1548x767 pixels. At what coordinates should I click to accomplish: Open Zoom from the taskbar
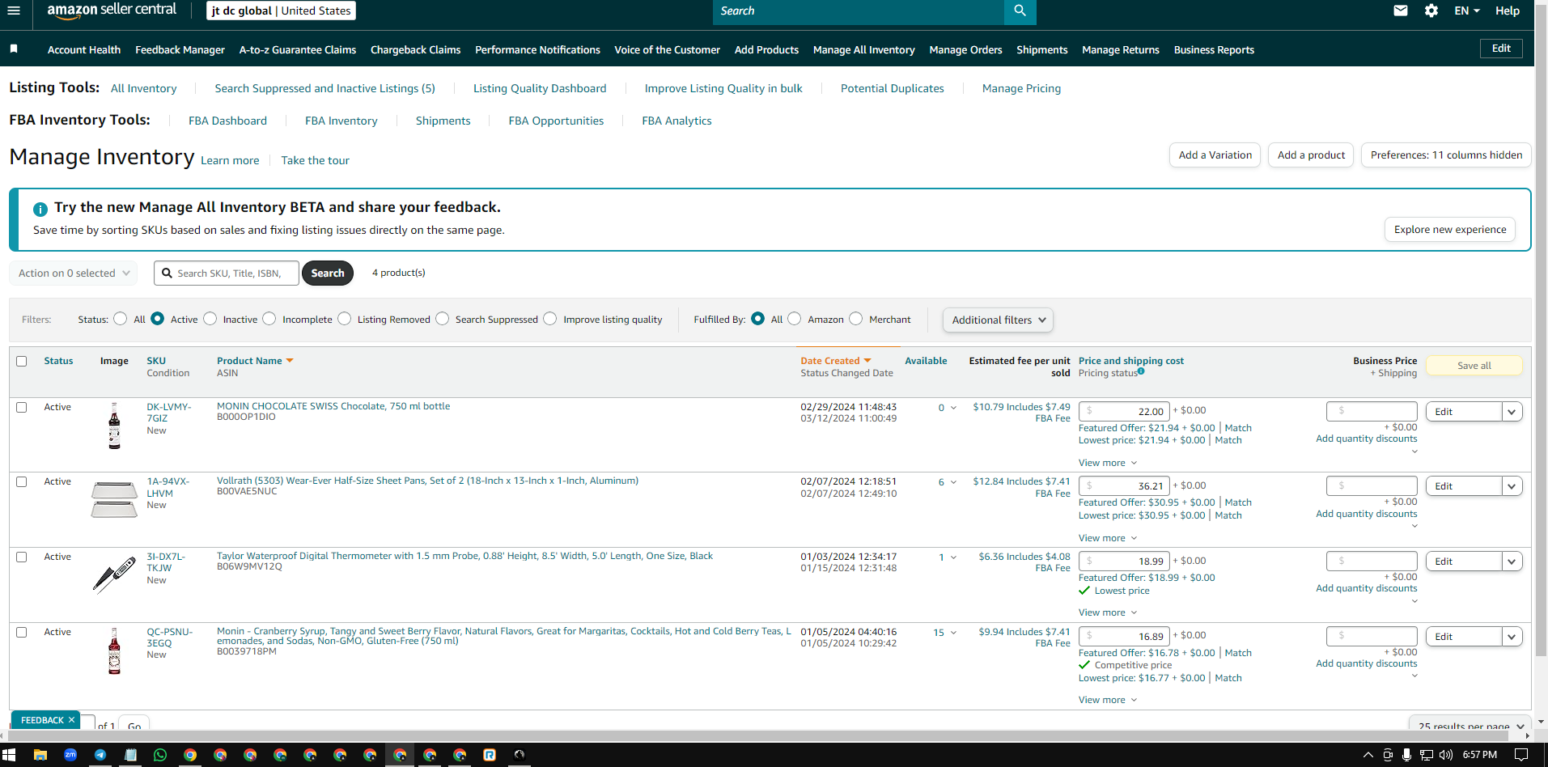pyautogui.click(x=70, y=755)
